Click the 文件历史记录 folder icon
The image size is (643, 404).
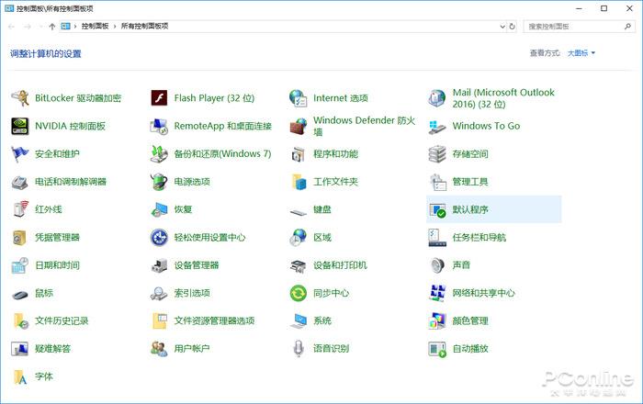coord(20,321)
